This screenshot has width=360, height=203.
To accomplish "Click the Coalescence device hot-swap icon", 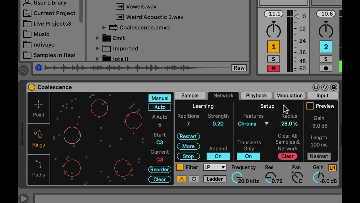I will 325,87.
